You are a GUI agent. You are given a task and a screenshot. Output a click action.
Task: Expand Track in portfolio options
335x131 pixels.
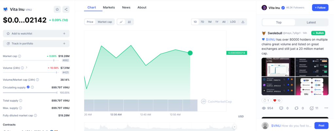[x=64, y=43]
